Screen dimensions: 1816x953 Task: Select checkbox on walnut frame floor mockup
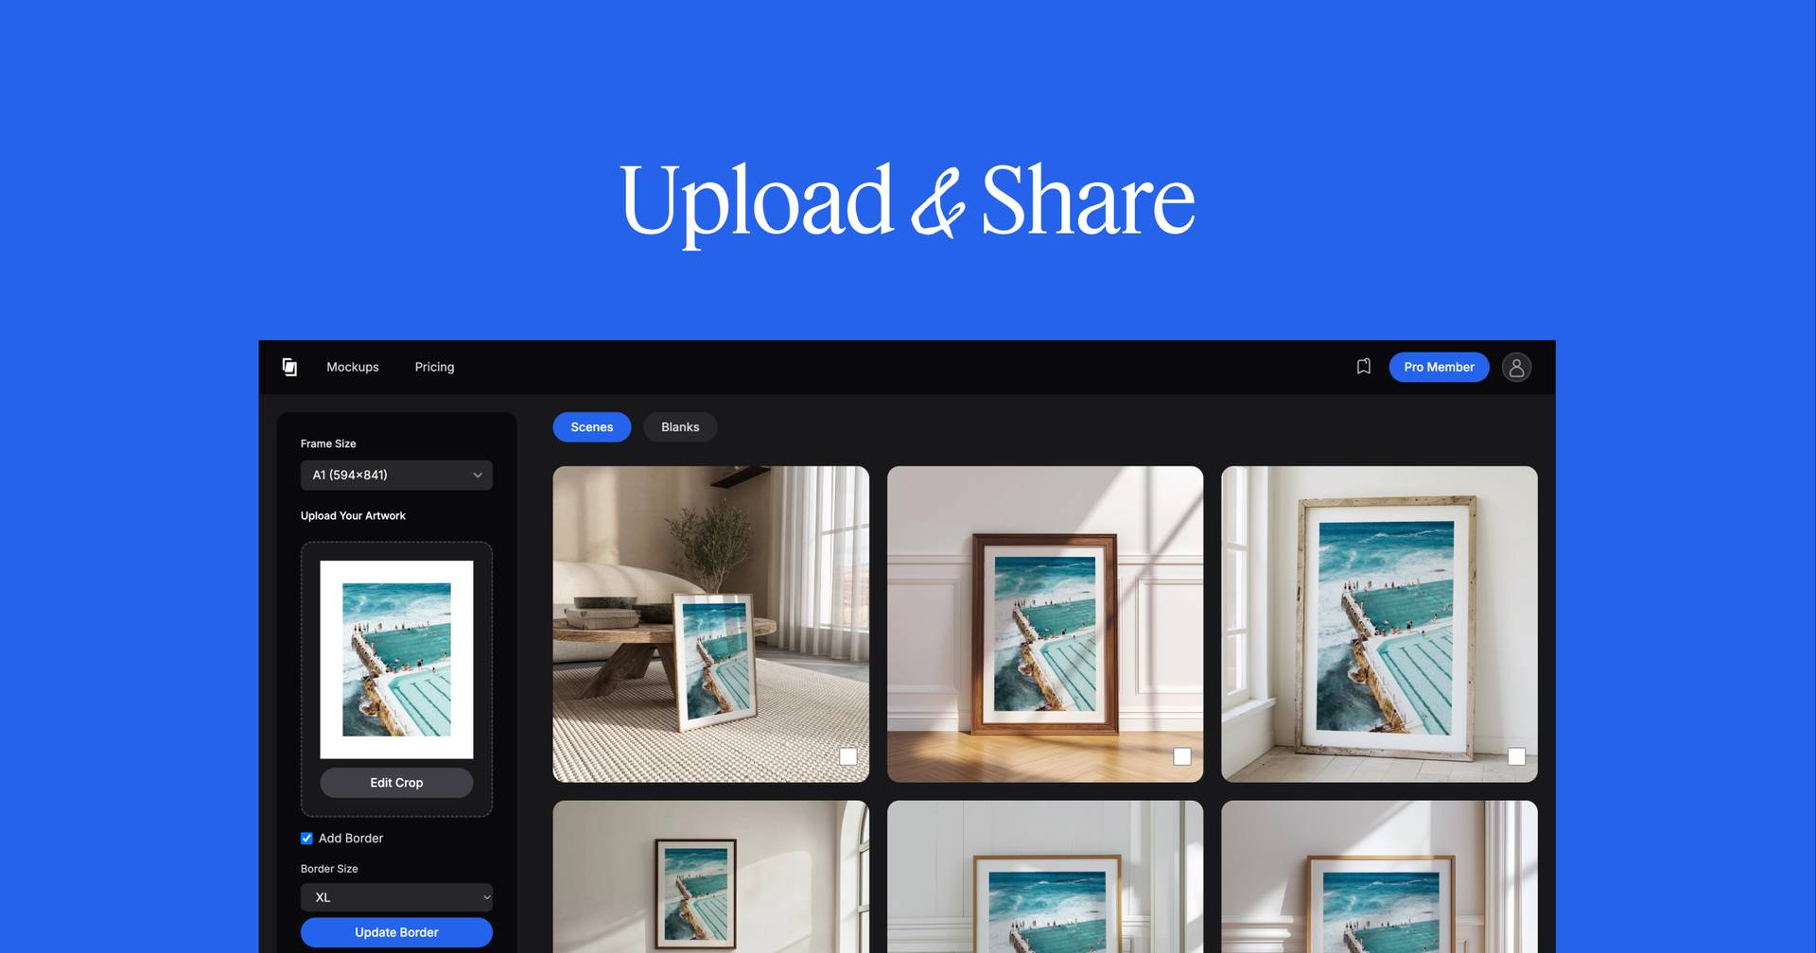(x=1181, y=756)
